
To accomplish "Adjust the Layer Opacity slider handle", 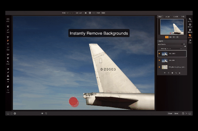I will 185,46.
